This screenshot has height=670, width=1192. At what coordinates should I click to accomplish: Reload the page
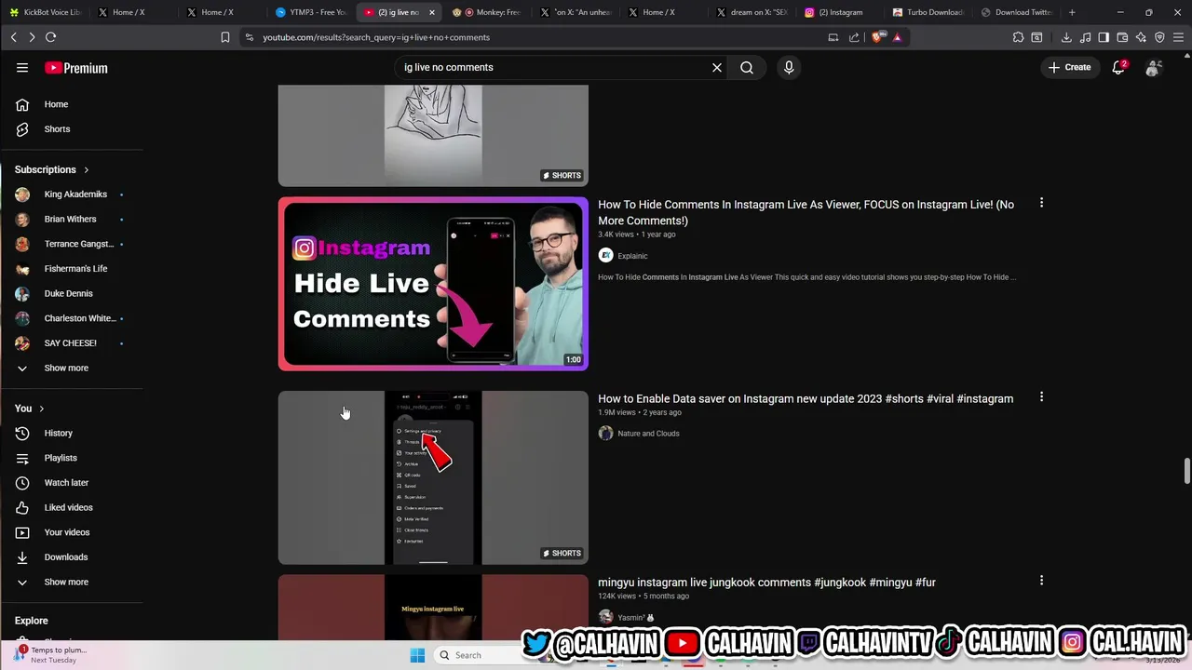pos(51,37)
